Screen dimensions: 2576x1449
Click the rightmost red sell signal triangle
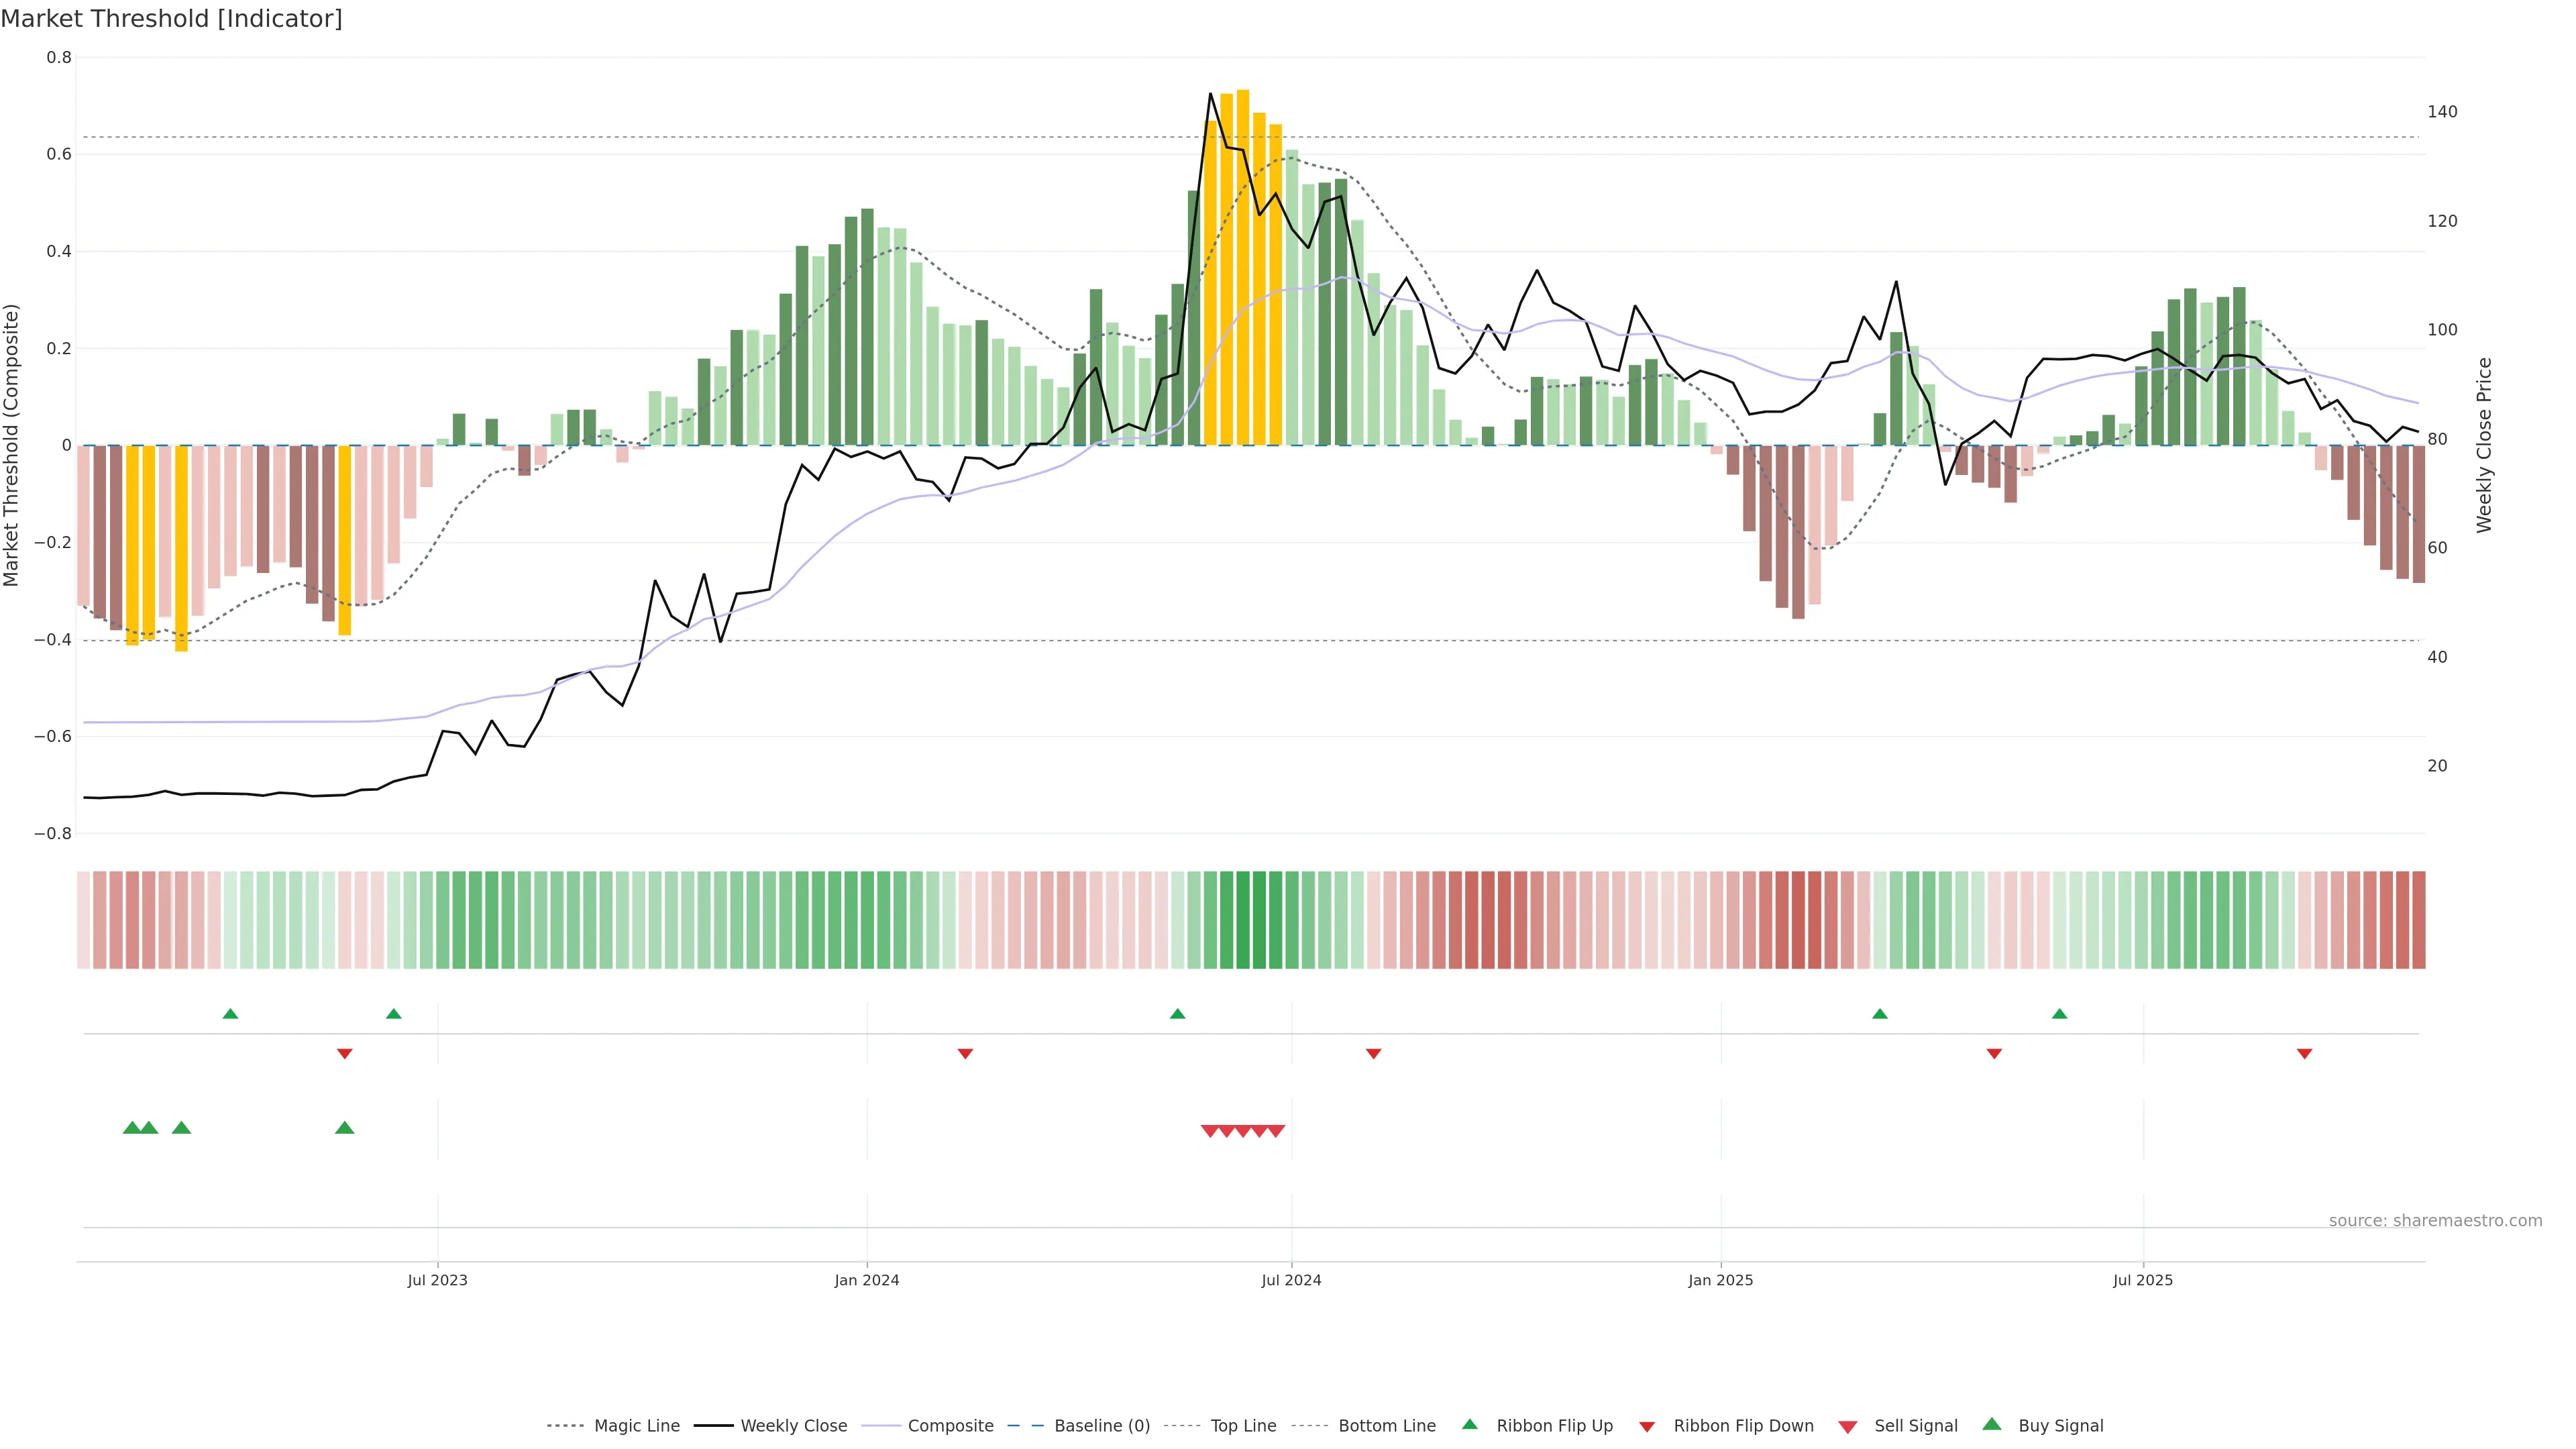(x=1276, y=1131)
